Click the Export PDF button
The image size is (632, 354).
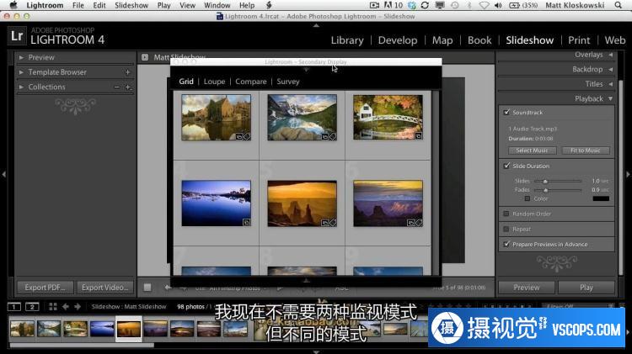pos(45,287)
